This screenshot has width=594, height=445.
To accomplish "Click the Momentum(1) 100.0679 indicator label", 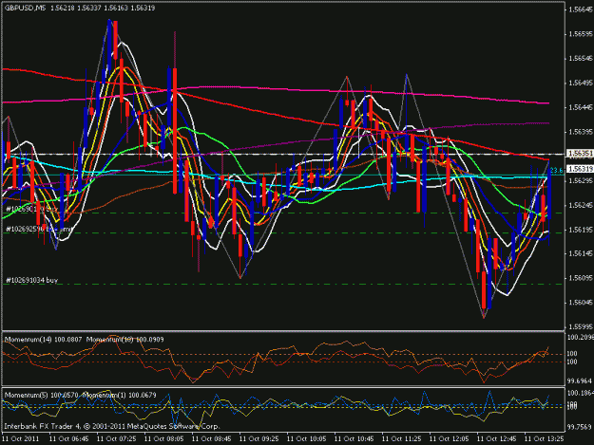I will coord(120,395).
